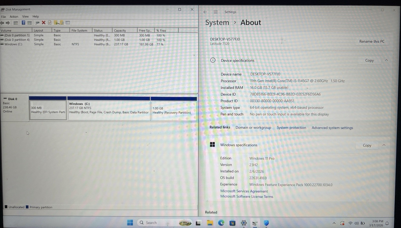Click the sync status icon in tray
The image size is (401, 228).
342,223
